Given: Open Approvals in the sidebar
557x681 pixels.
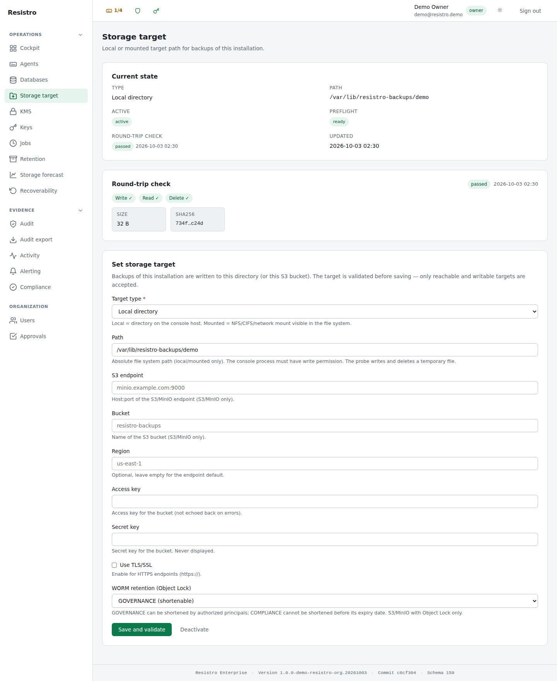Looking at the screenshot, I should click(46, 336).
